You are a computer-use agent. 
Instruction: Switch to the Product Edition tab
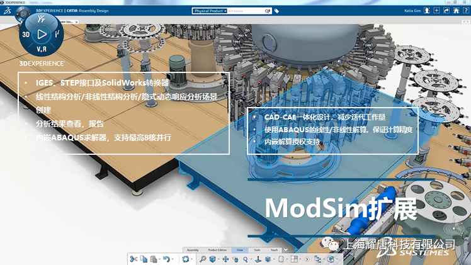coord(217,250)
